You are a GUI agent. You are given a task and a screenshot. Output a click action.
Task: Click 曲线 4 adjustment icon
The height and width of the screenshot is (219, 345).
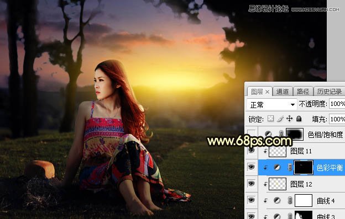point(277,200)
